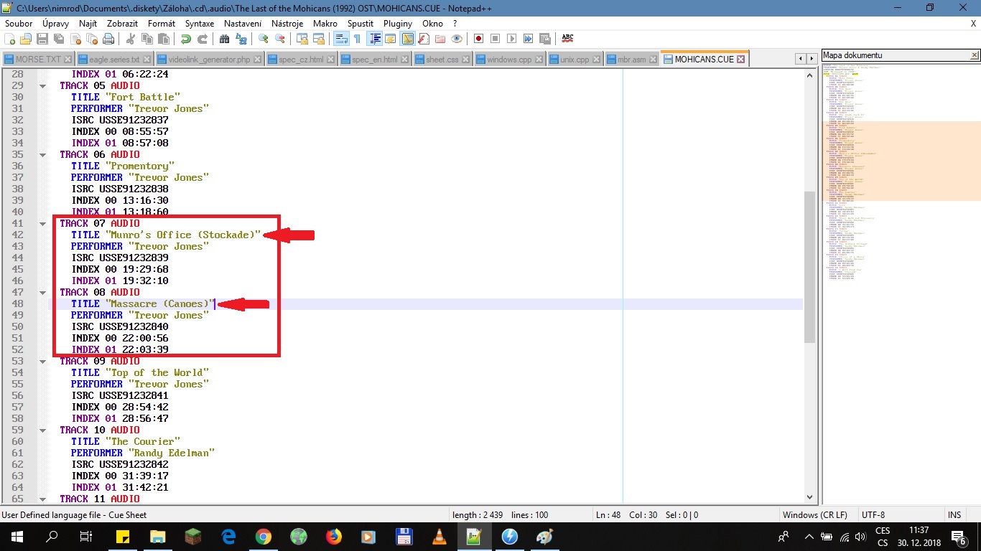Click the Zoom In toolbar icon
Screen dimensions: 981x551
(263, 38)
